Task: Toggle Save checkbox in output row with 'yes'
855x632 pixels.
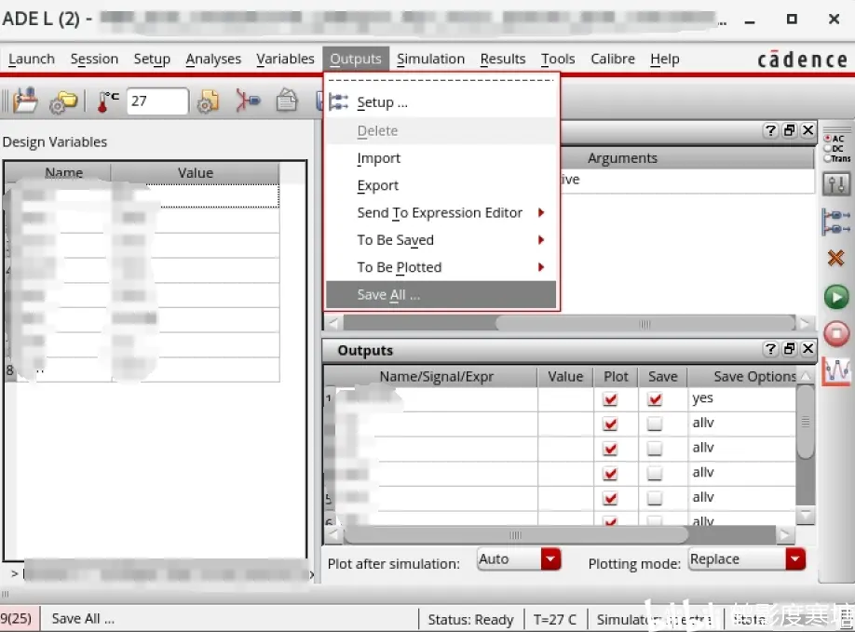Action: (x=655, y=399)
